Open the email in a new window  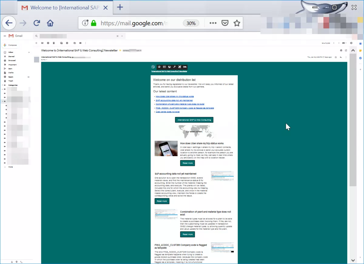pyautogui.click(x=346, y=50)
